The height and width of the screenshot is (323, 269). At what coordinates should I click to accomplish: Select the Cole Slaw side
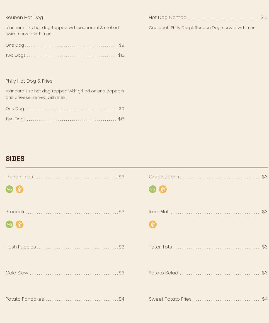pos(65,273)
